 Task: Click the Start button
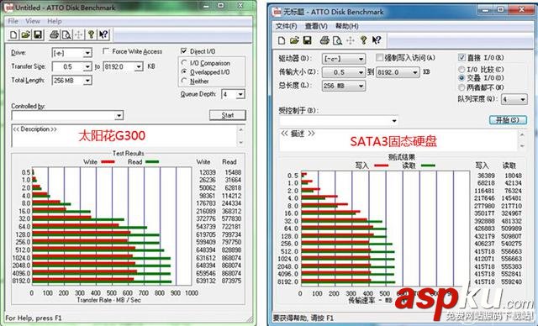click(228, 115)
